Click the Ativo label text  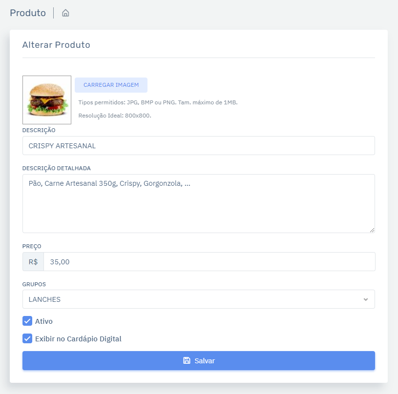tap(44, 321)
